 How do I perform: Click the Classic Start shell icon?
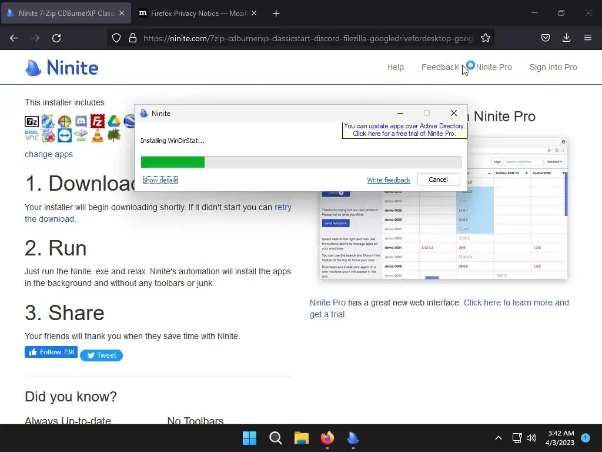[65, 121]
